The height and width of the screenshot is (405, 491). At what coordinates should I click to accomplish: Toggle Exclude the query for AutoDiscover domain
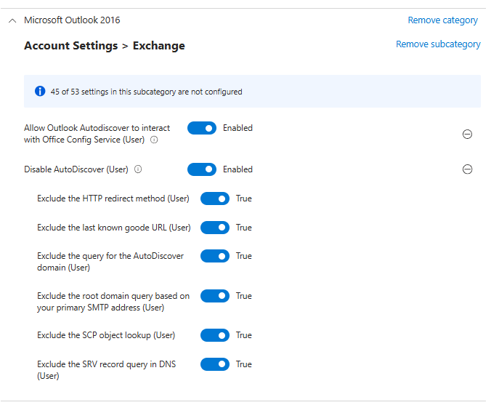[x=215, y=256]
